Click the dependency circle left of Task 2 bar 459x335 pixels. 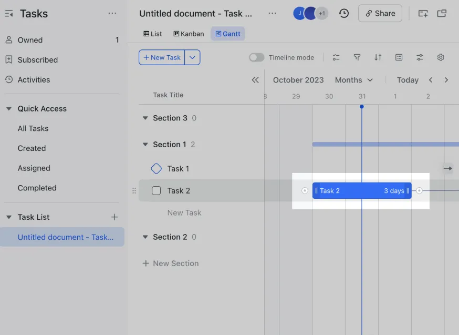(305, 191)
